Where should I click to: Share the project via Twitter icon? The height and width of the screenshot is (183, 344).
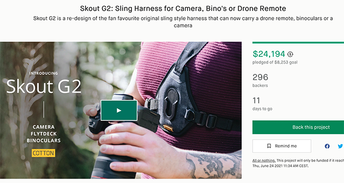click(341, 146)
